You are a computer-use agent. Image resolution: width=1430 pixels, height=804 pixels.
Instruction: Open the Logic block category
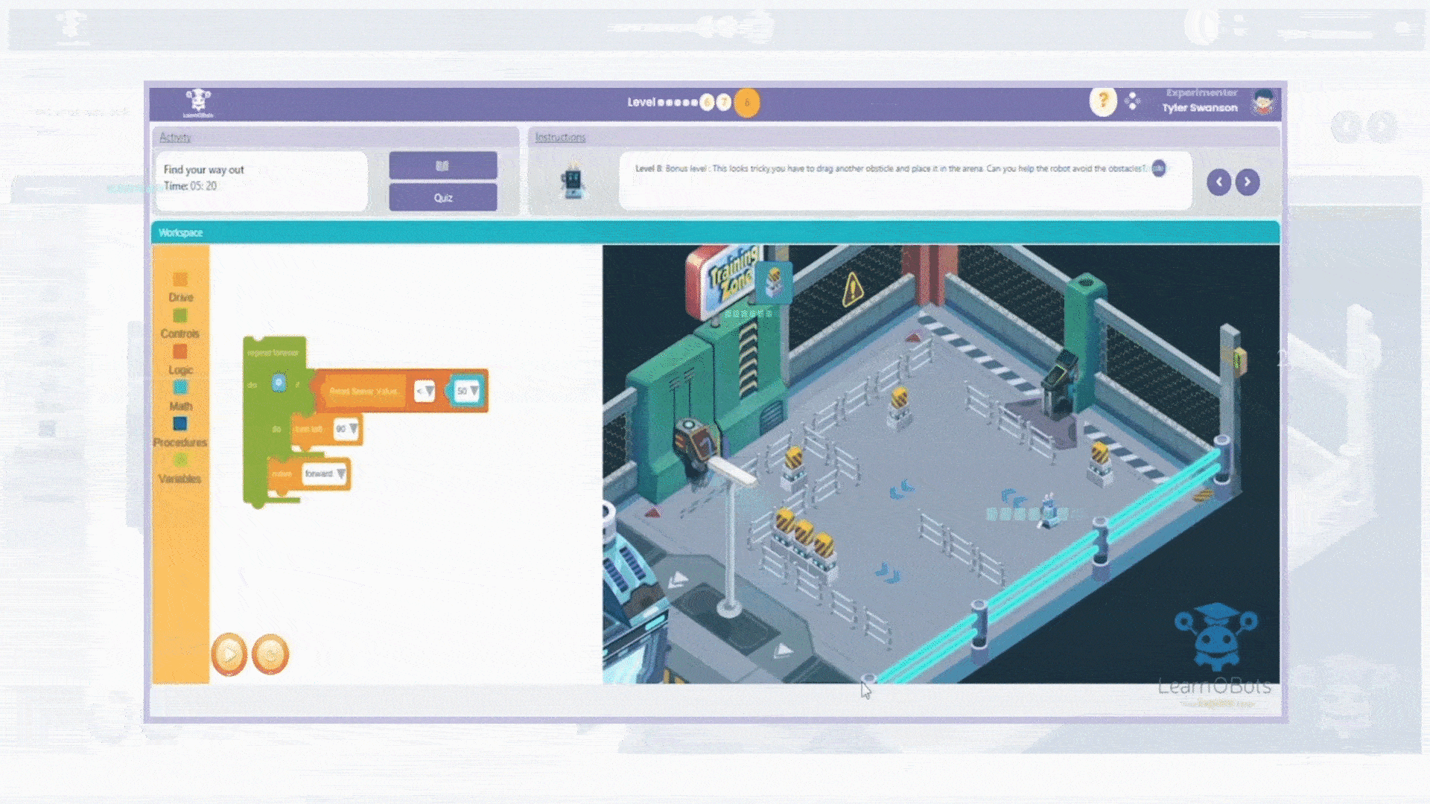coord(180,369)
